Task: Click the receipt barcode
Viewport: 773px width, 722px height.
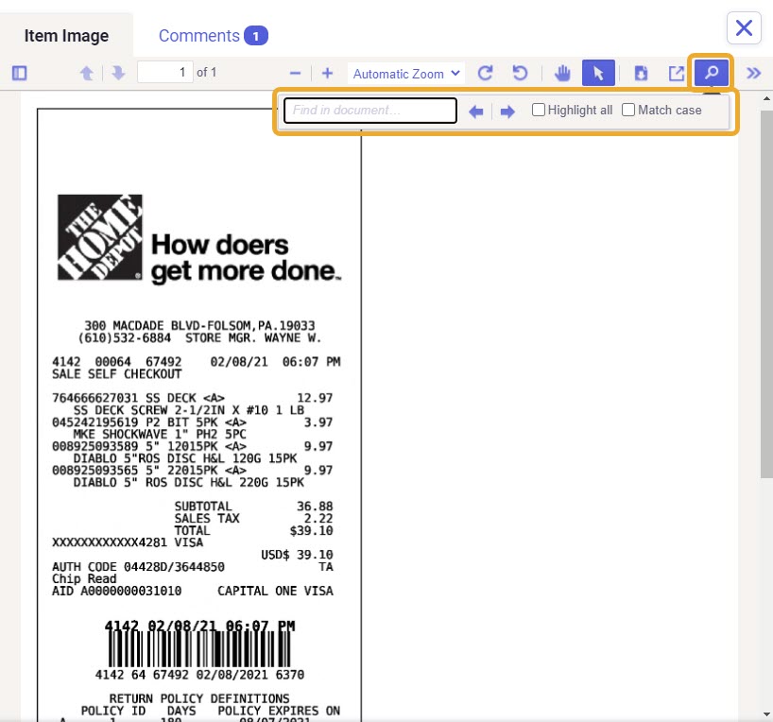Action: point(199,649)
